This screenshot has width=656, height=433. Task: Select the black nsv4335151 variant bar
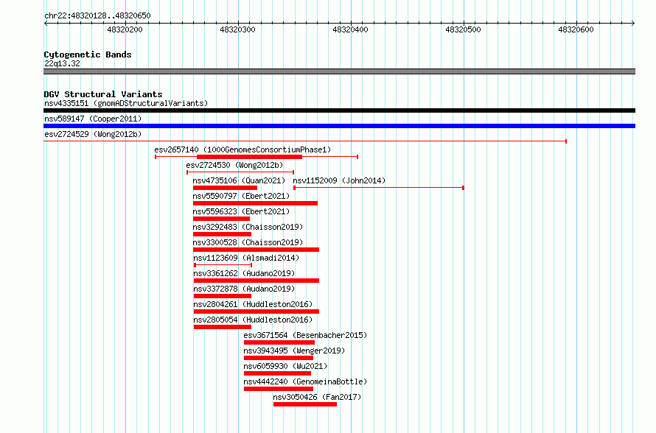(x=339, y=110)
